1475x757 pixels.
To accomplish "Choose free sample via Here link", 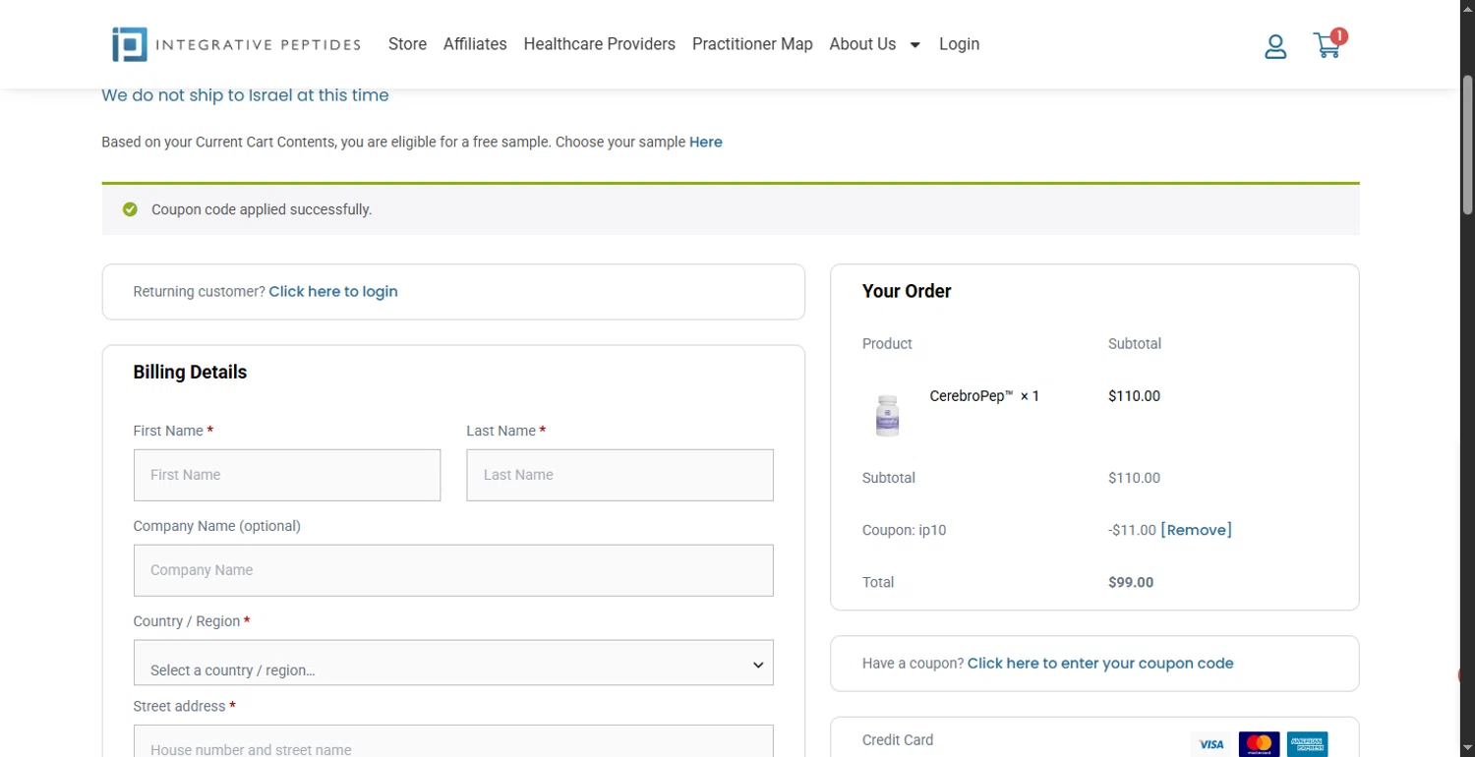I will [706, 143].
